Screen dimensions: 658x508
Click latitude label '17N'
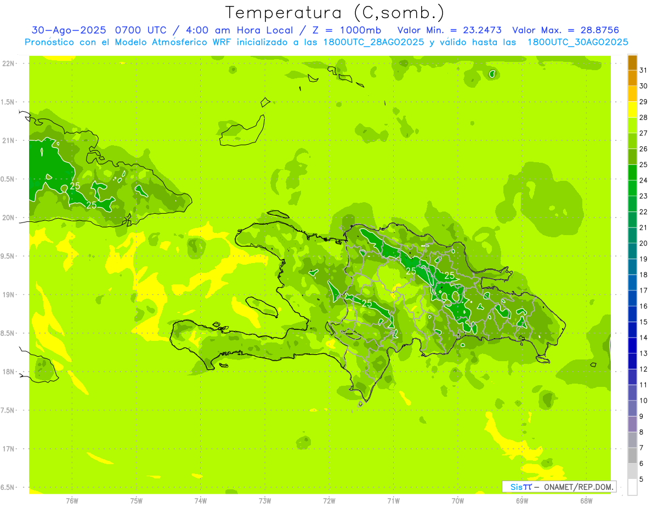tap(8, 449)
